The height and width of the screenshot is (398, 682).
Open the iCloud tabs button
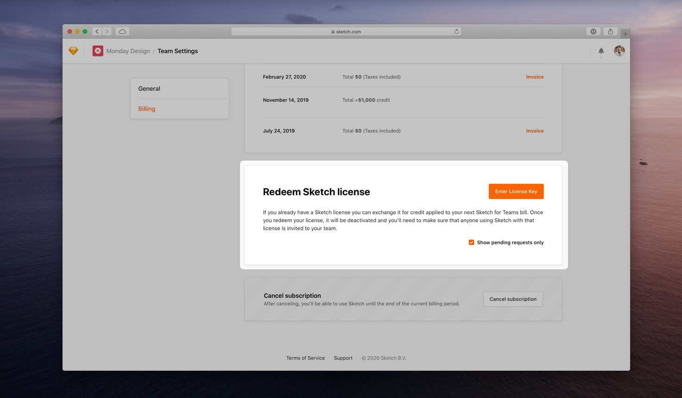point(122,31)
